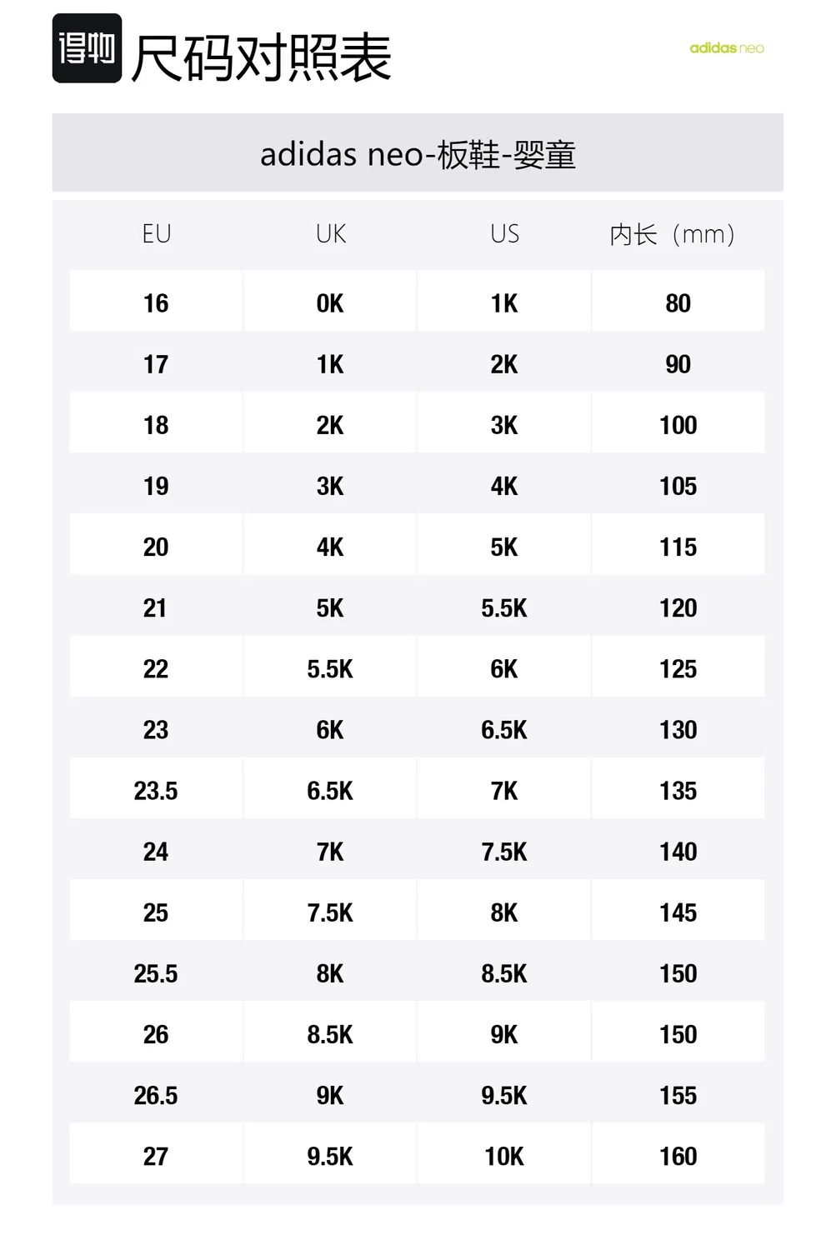Screen dimensions: 836x1250
Task: Click the US 10K cell
Action: tap(504, 1157)
